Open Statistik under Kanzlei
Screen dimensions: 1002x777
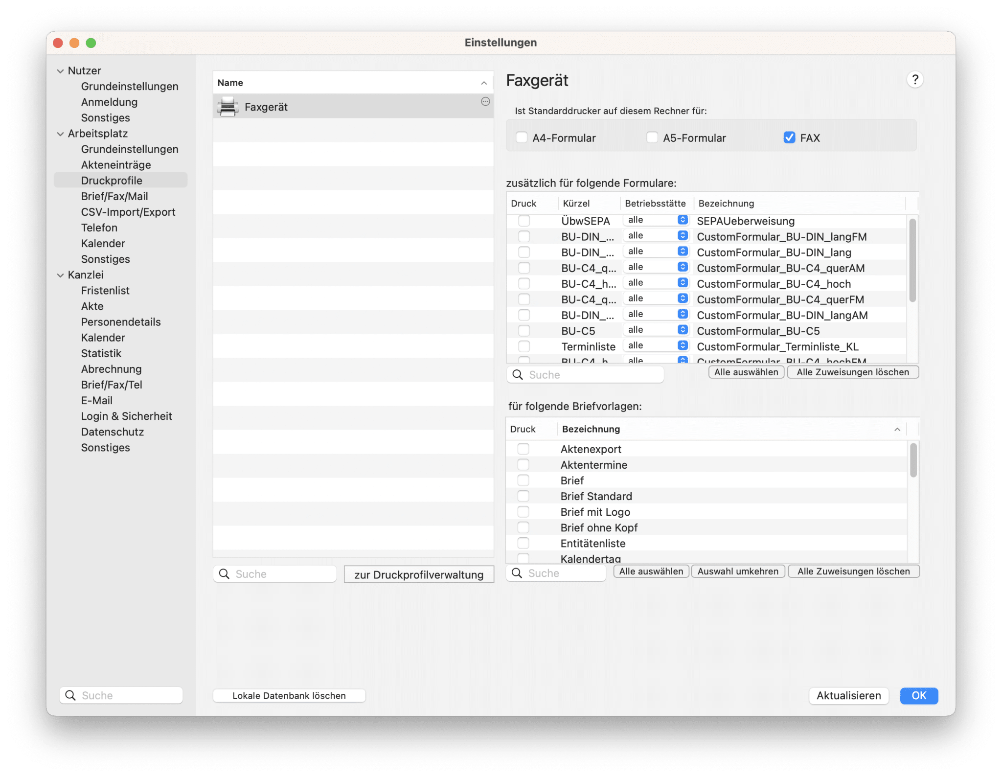coord(101,353)
